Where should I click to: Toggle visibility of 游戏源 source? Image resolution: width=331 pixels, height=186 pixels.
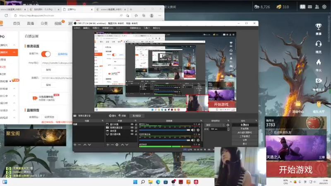[132, 131]
